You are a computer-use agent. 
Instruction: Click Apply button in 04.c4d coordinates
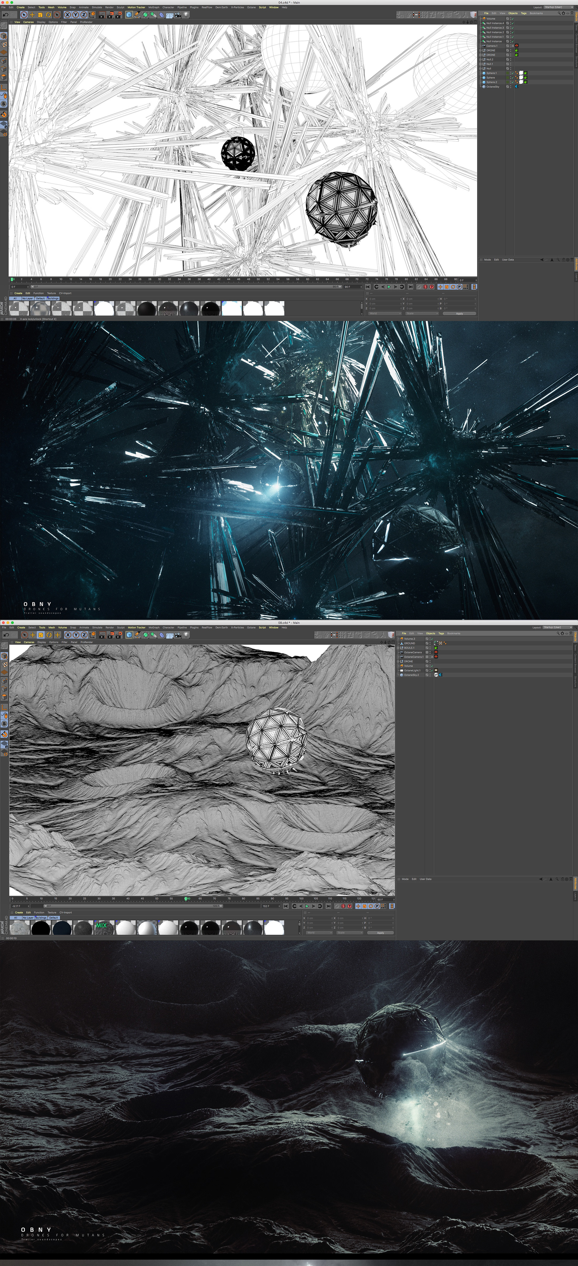[460, 313]
